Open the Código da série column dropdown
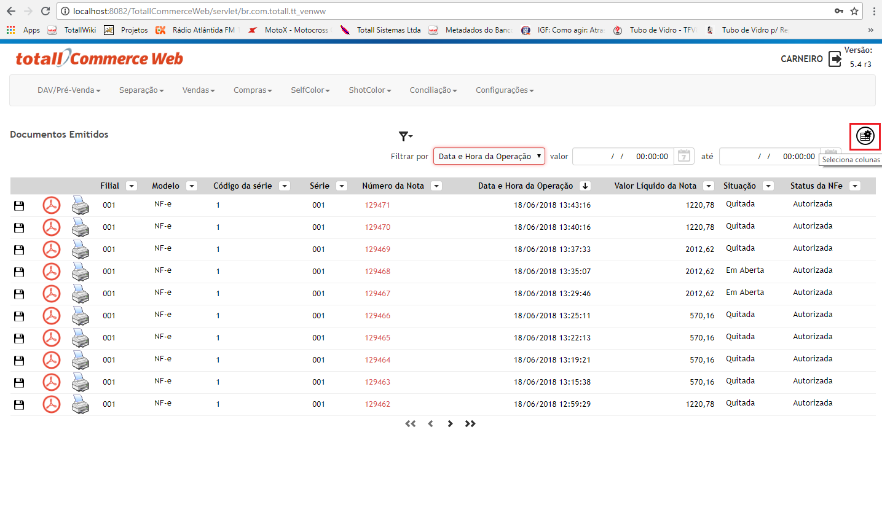This screenshot has width=882, height=510. point(284,186)
